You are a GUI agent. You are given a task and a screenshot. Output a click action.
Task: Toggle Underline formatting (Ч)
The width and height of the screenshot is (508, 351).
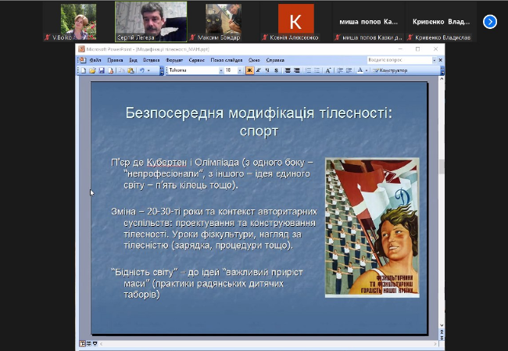pos(267,70)
